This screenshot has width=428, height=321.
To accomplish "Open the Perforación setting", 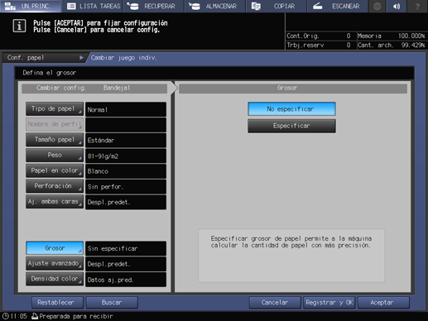I will tap(55, 186).
